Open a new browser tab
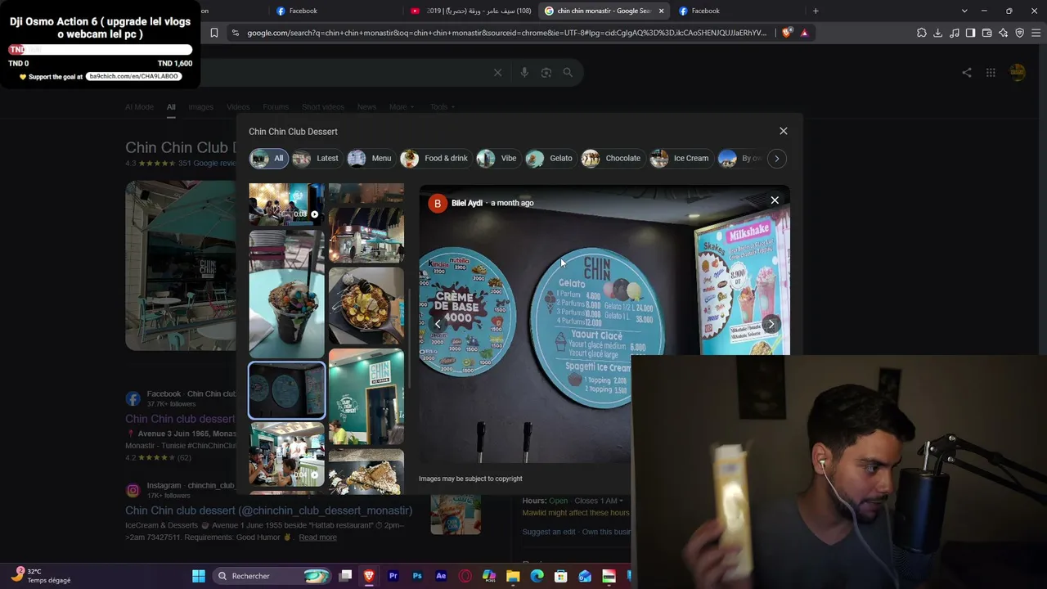Image resolution: width=1047 pixels, height=589 pixels. click(x=816, y=11)
